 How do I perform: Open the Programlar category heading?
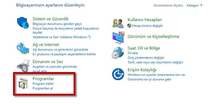pos(43,79)
